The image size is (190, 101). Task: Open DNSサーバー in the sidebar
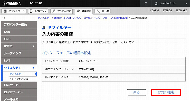click(x=19, y=85)
